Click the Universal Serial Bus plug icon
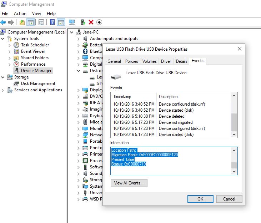This screenshot has height=223, width=261. (x=85, y=193)
